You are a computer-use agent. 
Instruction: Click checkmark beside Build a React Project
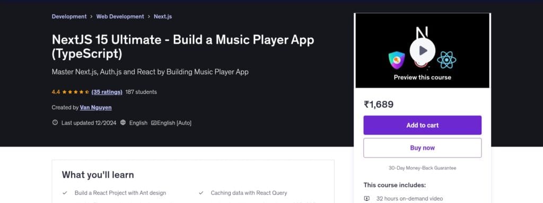65,193
